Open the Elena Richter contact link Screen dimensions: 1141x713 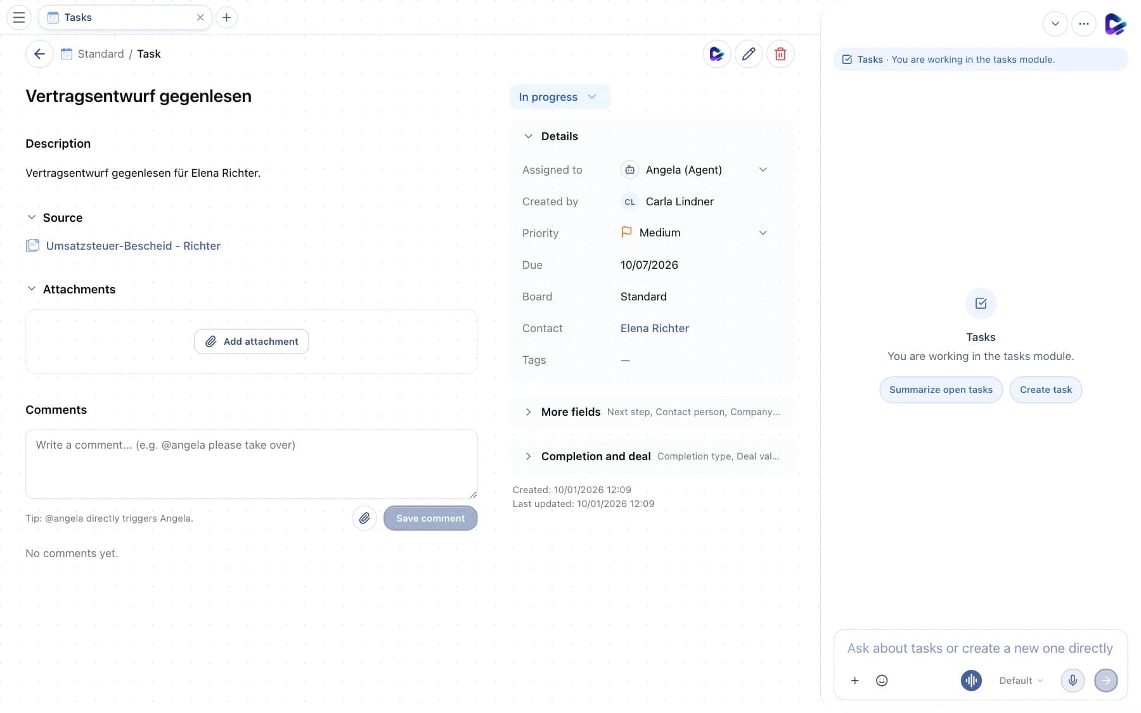654,328
